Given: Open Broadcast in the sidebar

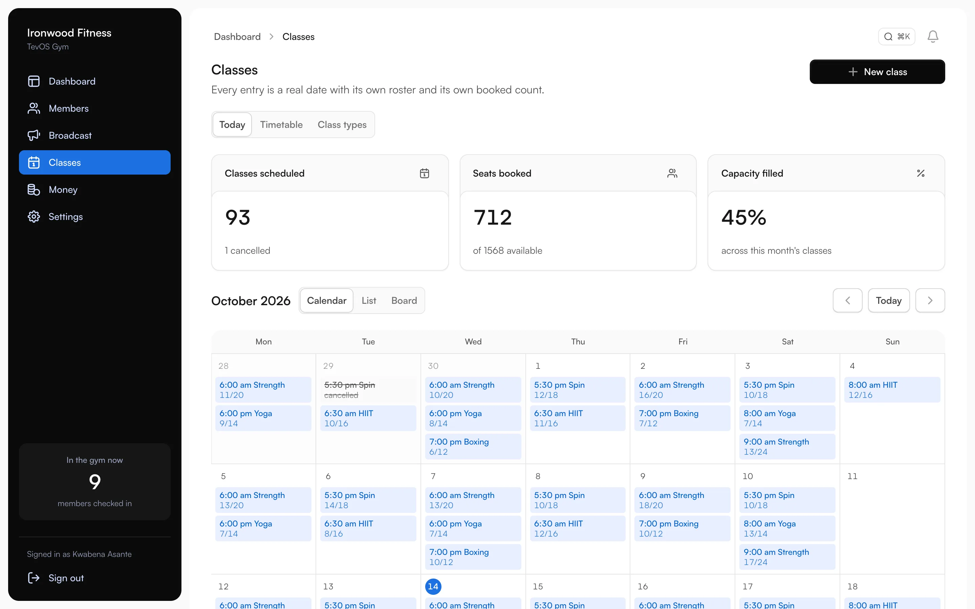Looking at the screenshot, I should pos(95,135).
